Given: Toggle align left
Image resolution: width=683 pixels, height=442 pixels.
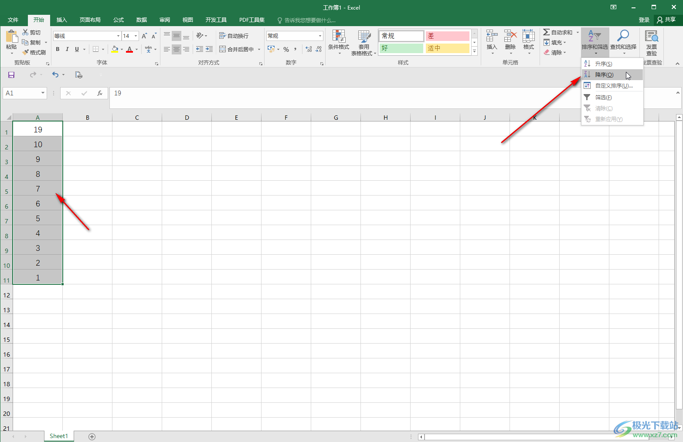Looking at the screenshot, I should 167,49.
